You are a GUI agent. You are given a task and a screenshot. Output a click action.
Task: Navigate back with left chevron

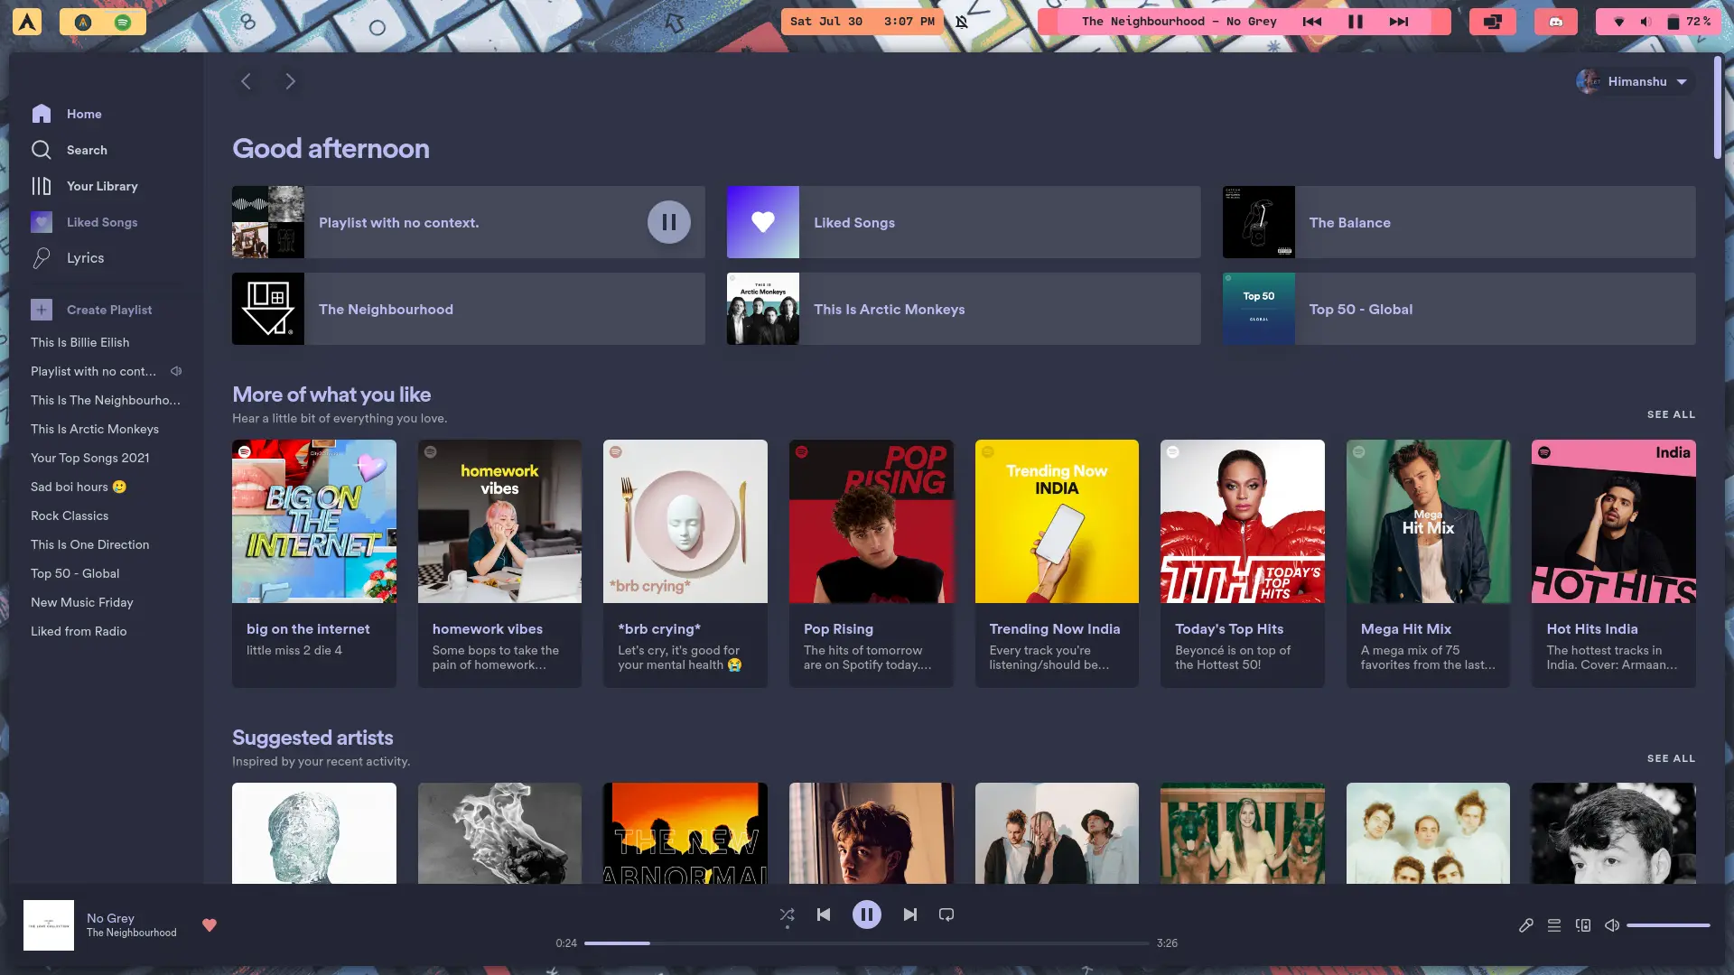coord(246,81)
